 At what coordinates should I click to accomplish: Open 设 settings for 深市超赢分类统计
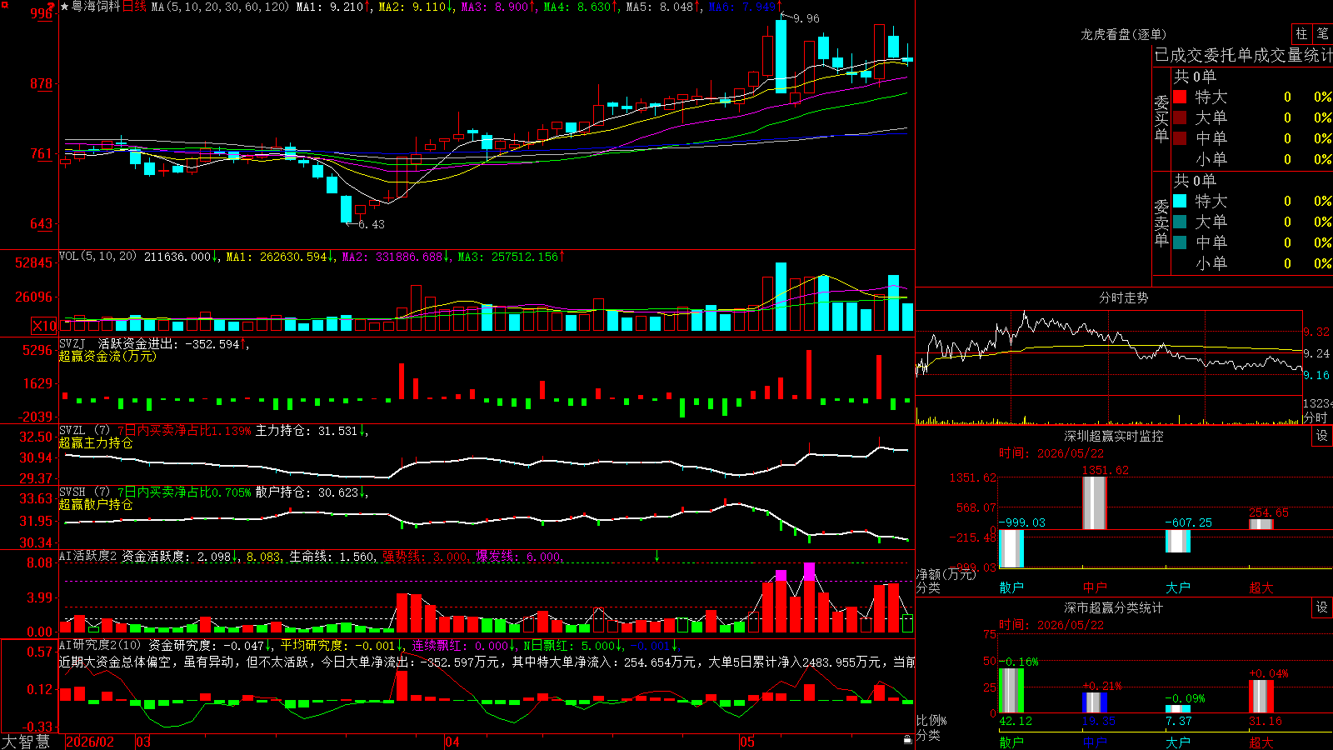coord(1322,607)
